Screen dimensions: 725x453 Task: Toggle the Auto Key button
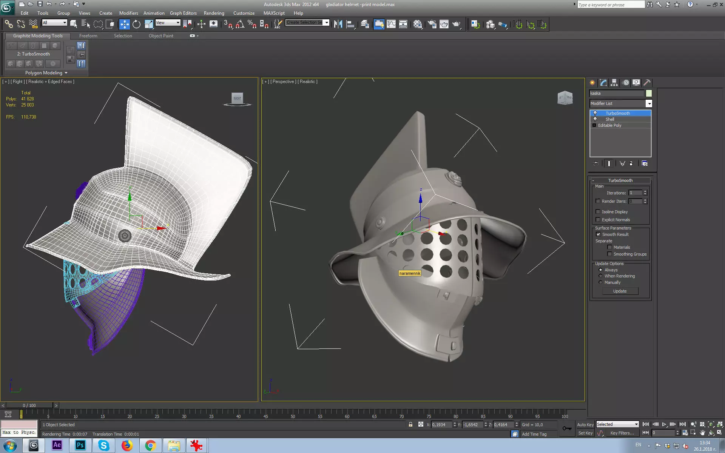tap(585, 425)
